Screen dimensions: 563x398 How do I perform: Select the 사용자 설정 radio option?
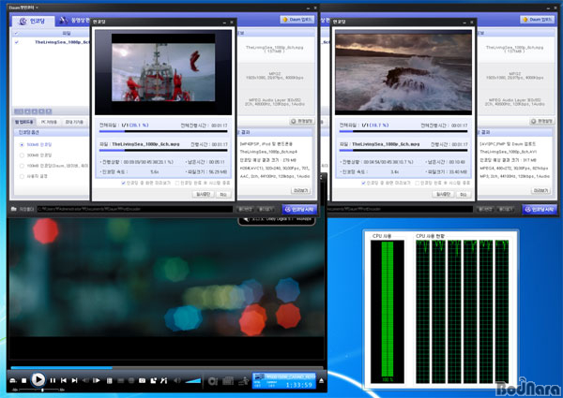click(22, 176)
